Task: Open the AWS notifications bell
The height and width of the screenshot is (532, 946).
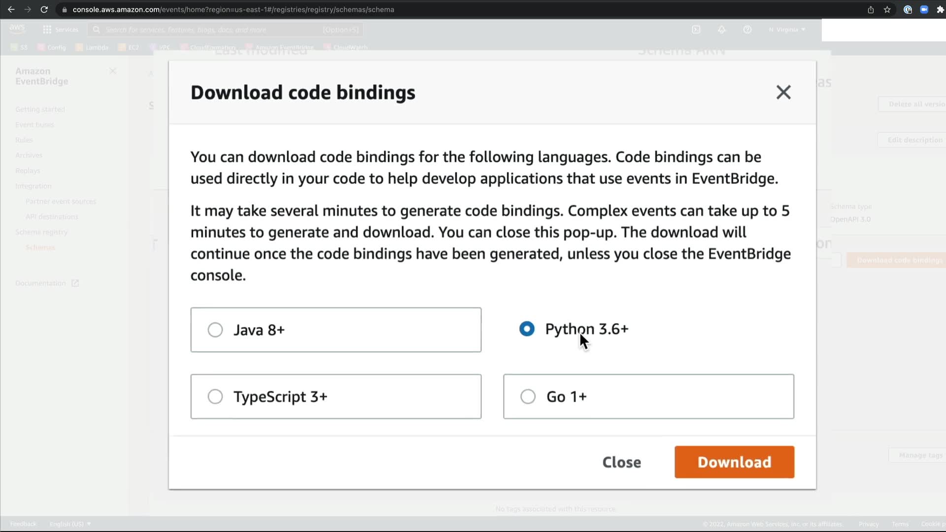Action: (x=721, y=30)
